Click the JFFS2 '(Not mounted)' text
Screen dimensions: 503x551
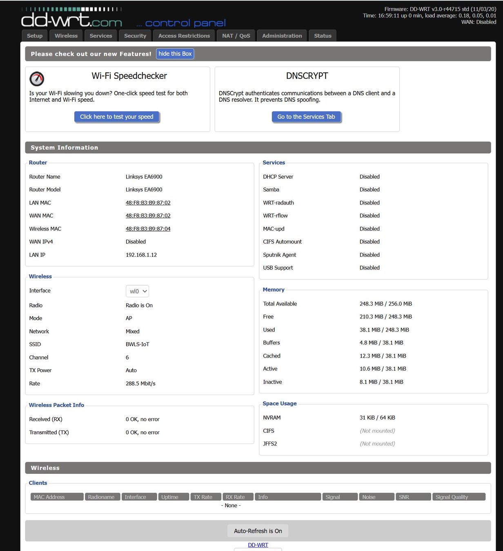[x=377, y=444]
